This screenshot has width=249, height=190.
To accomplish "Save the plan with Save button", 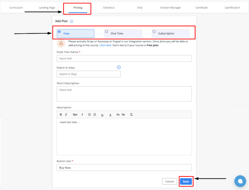I will click(x=186, y=182).
